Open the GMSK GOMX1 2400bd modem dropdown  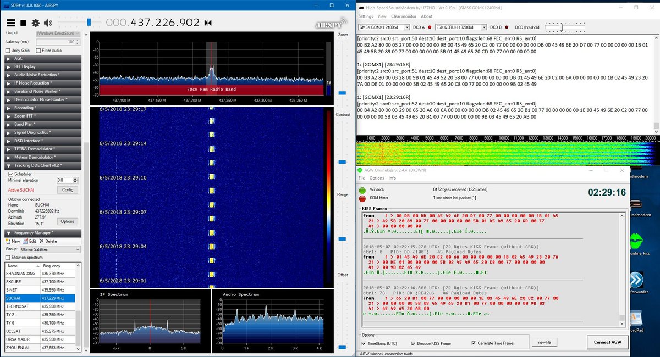pyautogui.click(x=383, y=27)
